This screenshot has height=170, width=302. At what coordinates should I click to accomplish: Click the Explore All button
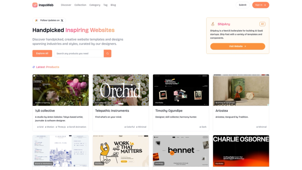pyautogui.click(x=42, y=53)
